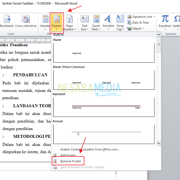Choose the Blank (Three Columns) footer
The width and height of the screenshot is (180, 180).
click(104, 80)
